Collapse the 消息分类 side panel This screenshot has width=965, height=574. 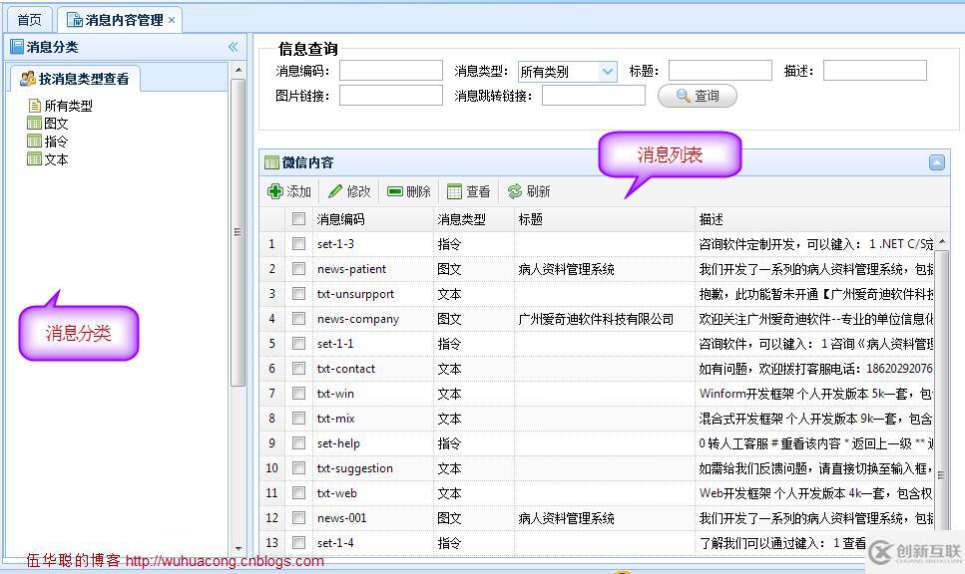coord(234,47)
